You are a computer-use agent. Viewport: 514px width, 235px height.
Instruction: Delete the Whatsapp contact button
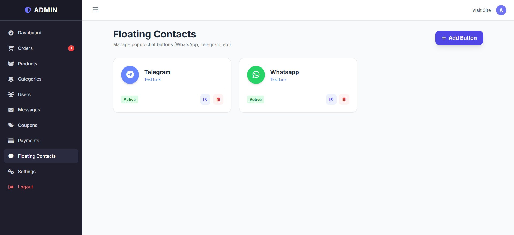click(344, 100)
